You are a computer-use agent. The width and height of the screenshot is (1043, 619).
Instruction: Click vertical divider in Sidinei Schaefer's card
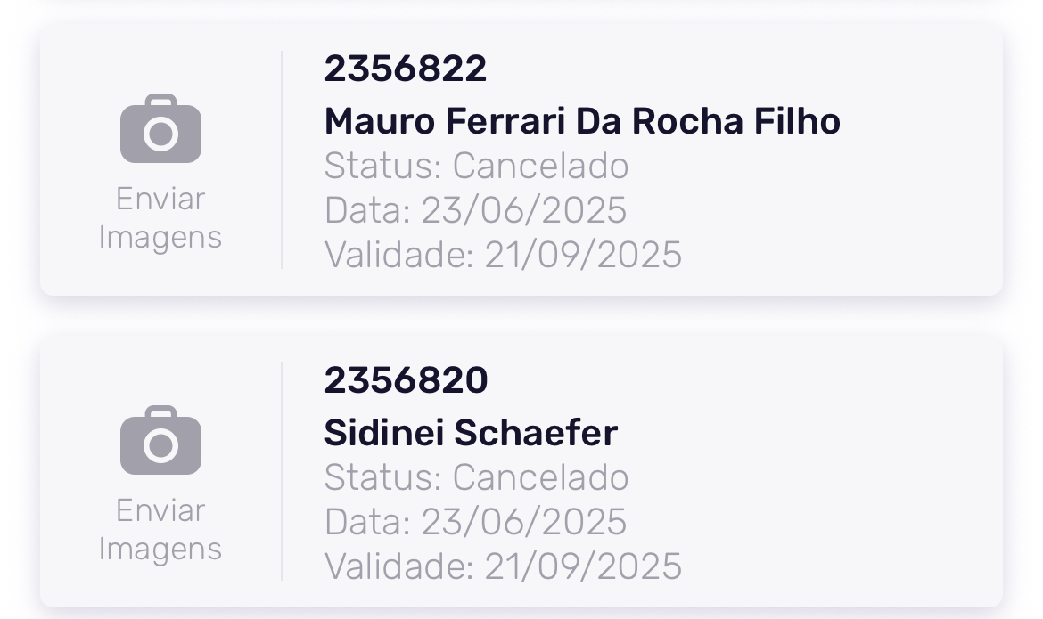(282, 472)
